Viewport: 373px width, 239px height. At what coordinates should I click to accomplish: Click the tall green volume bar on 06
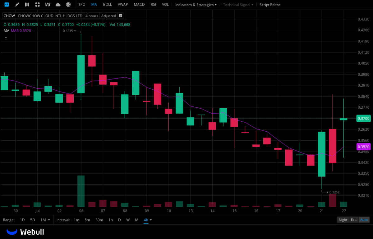pos(81,191)
